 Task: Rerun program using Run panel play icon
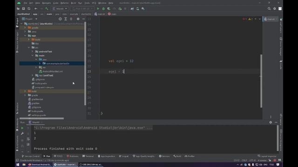22,128
